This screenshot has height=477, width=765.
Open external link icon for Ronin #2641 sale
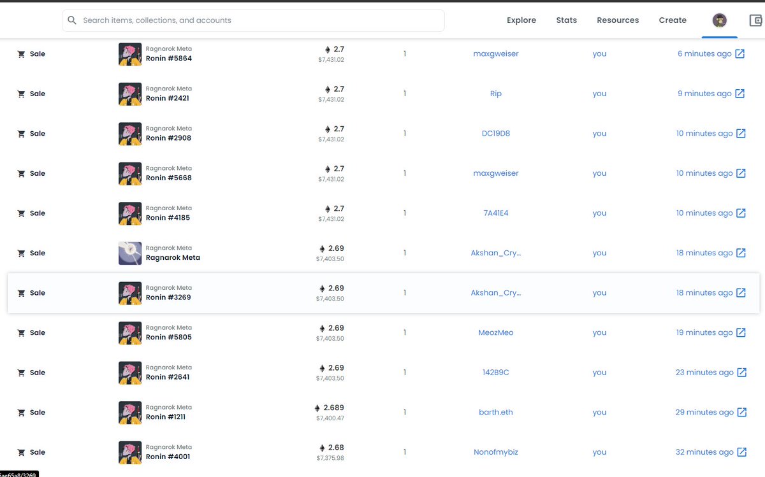[x=741, y=373]
